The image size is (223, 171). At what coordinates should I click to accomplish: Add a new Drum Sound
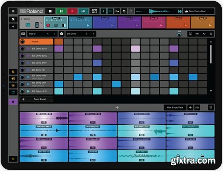point(36,99)
